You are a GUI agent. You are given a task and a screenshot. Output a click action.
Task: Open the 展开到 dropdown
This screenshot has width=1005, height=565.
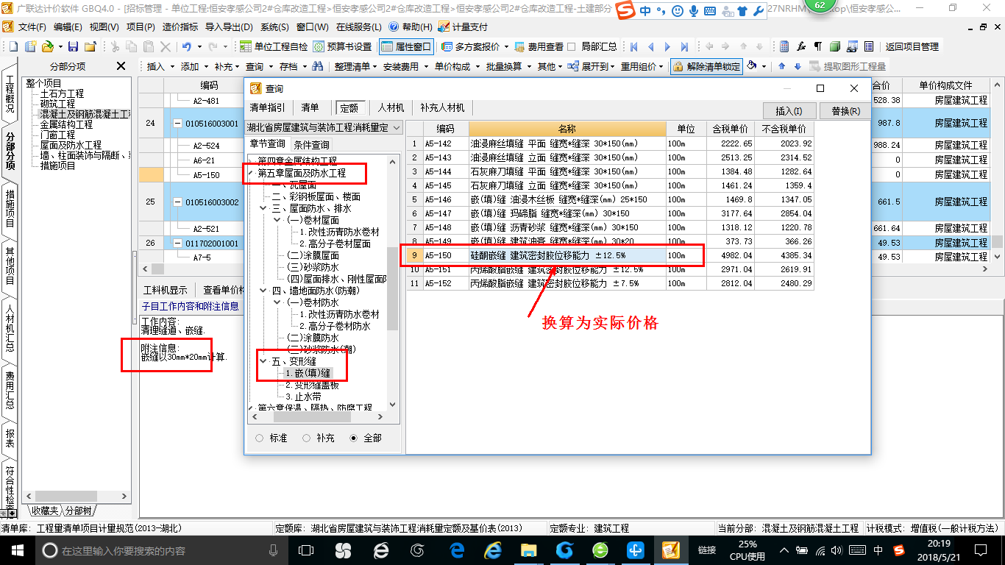[592, 66]
